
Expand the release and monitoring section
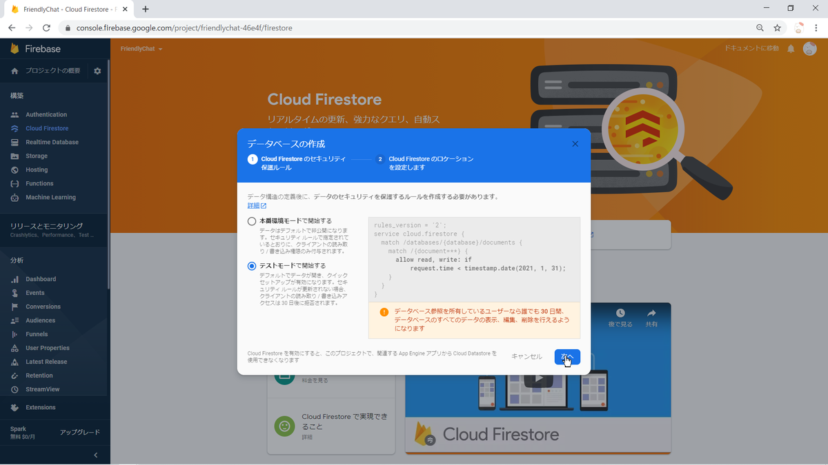click(x=55, y=229)
